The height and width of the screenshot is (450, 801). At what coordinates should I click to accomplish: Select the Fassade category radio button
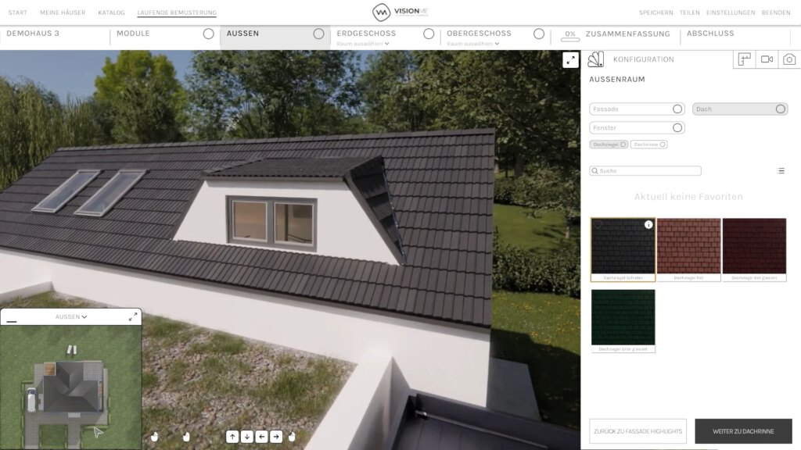pyautogui.click(x=677, y=109)
